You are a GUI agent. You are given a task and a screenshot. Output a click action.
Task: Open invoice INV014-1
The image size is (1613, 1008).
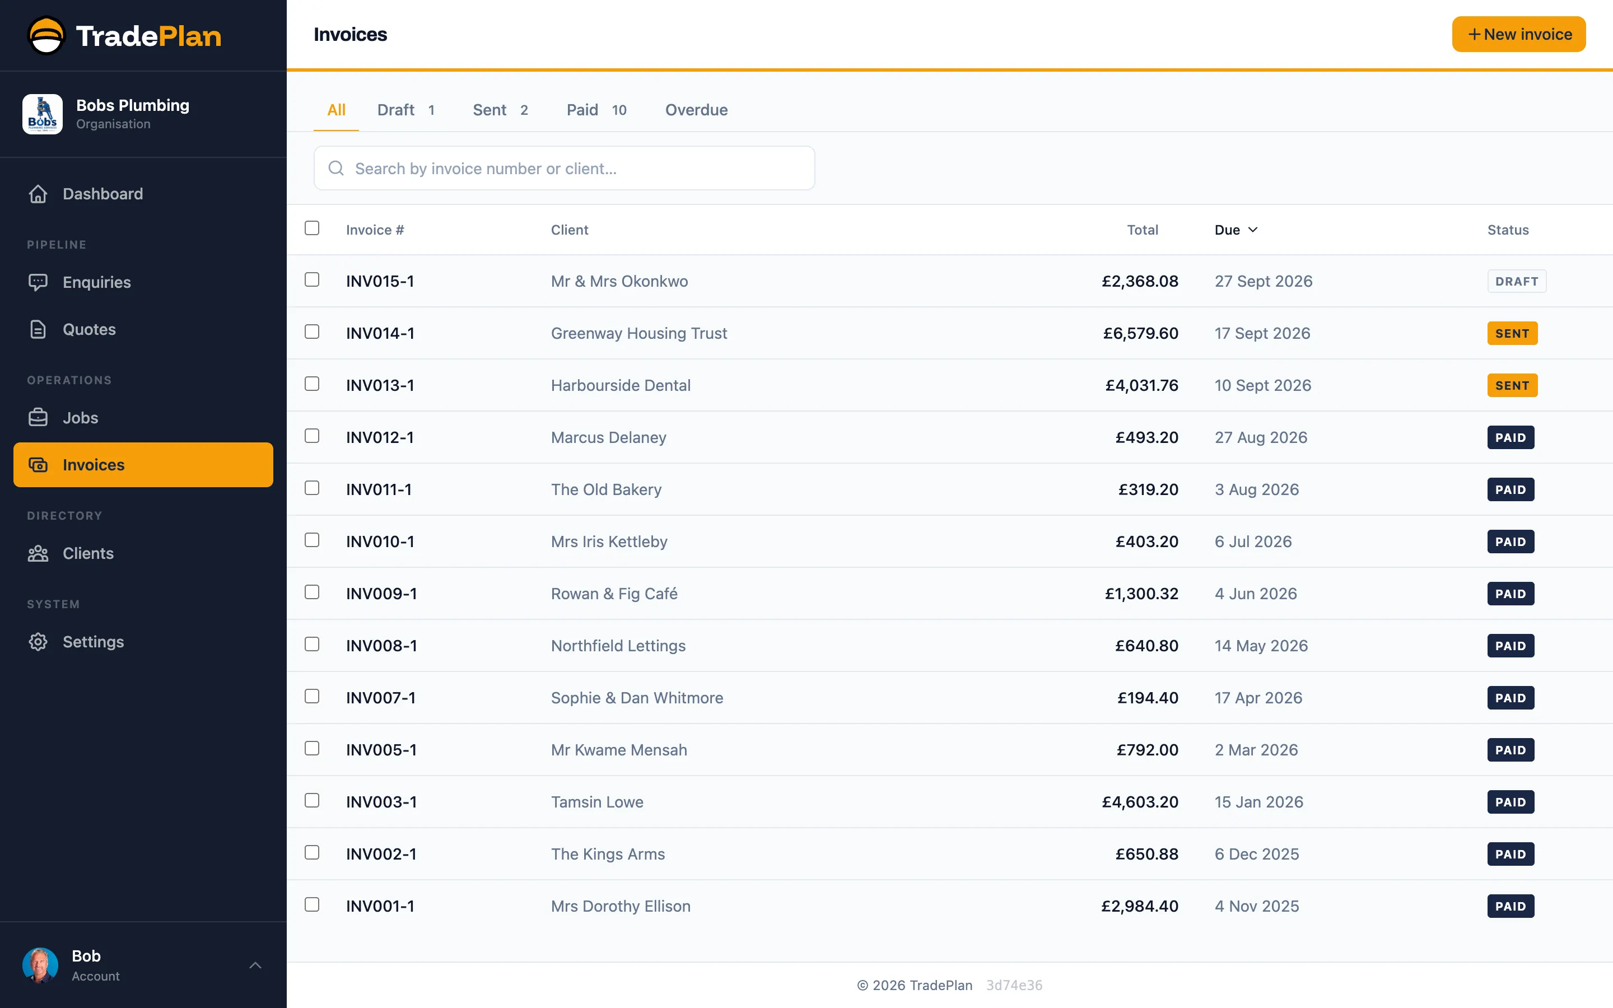[380, 333]
